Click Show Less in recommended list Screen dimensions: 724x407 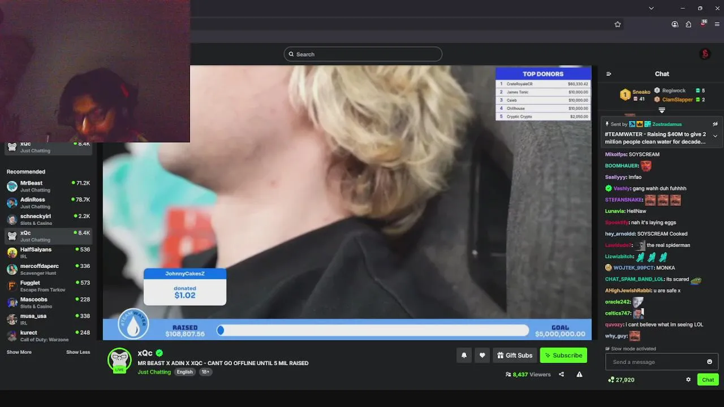pyautogui.click(x=78, y=352)
